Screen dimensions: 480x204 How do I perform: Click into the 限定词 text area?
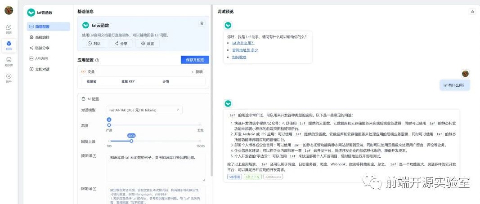coord(156,195)
